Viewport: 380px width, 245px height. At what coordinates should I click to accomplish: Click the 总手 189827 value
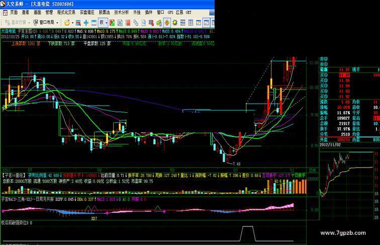[343, 118]
